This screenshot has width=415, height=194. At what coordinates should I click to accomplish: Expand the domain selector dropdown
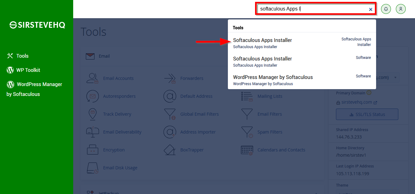(395, 77)
